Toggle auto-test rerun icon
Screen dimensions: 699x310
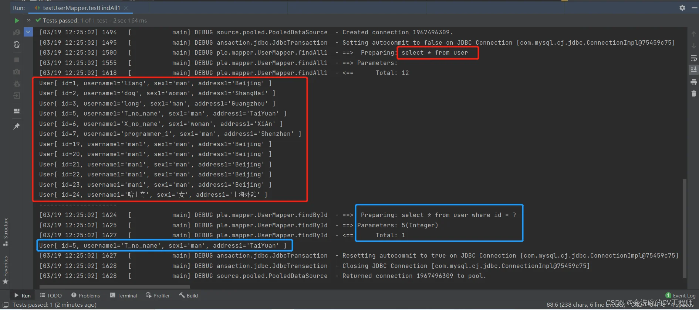point(17,45)
